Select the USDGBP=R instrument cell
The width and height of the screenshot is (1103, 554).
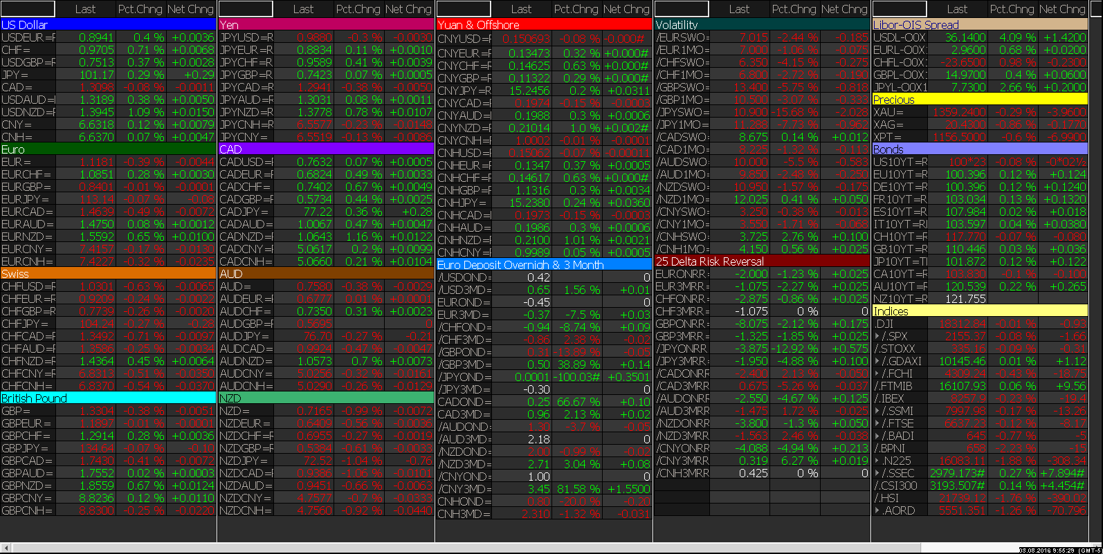pos(28,62)
